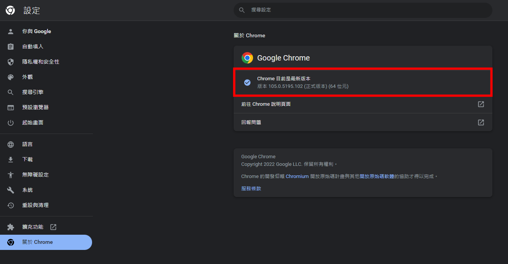
Task: Select 搜尋引擎 in the sidebar
Action: [x=46, y=92]
